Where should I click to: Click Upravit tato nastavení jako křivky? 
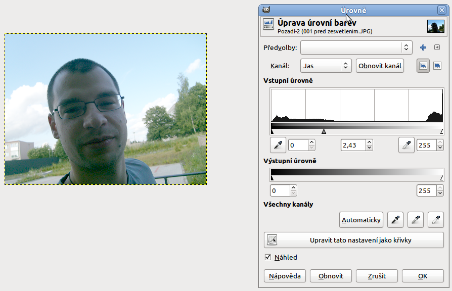[354, 240]
